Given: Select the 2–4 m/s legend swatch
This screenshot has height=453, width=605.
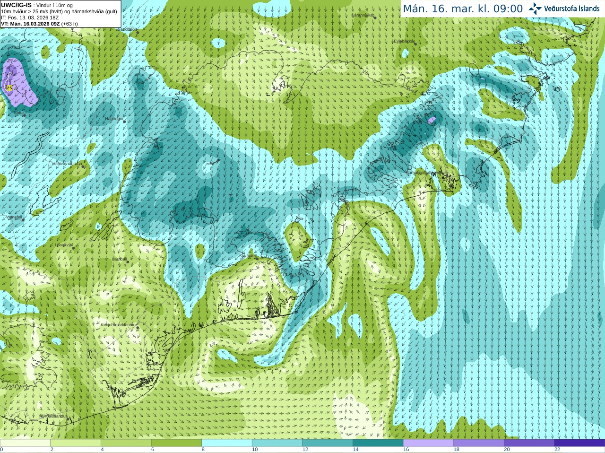Looking at the screenshot, I should pos(76,443).
